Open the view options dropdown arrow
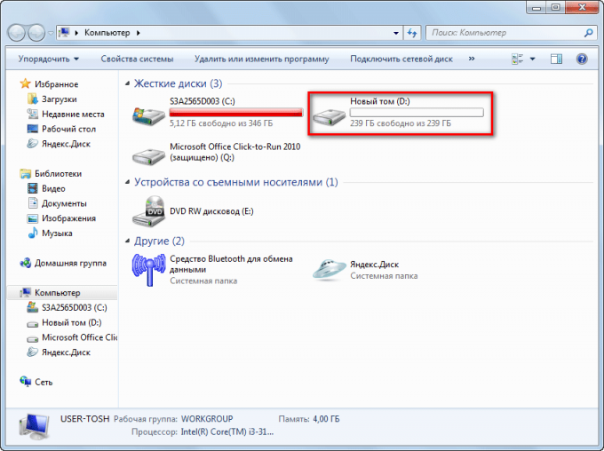Viewport: 604px width, 451px height. pyautogui.click(x=533, y=59)
